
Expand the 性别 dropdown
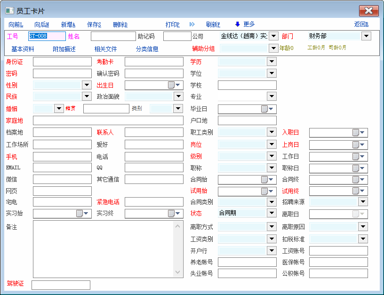[86, 85]
